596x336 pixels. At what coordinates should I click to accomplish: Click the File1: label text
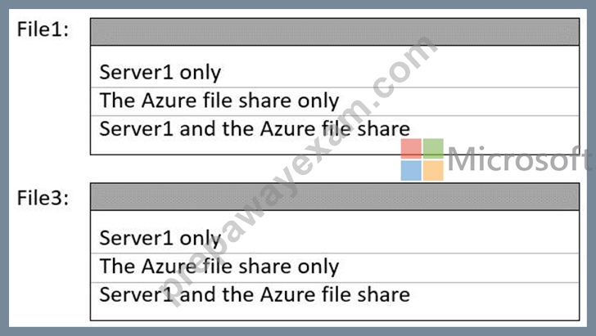click(43, 29)
